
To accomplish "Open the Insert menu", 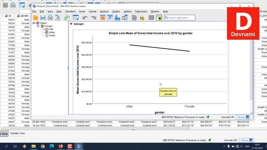I will (x=82, y=12).
